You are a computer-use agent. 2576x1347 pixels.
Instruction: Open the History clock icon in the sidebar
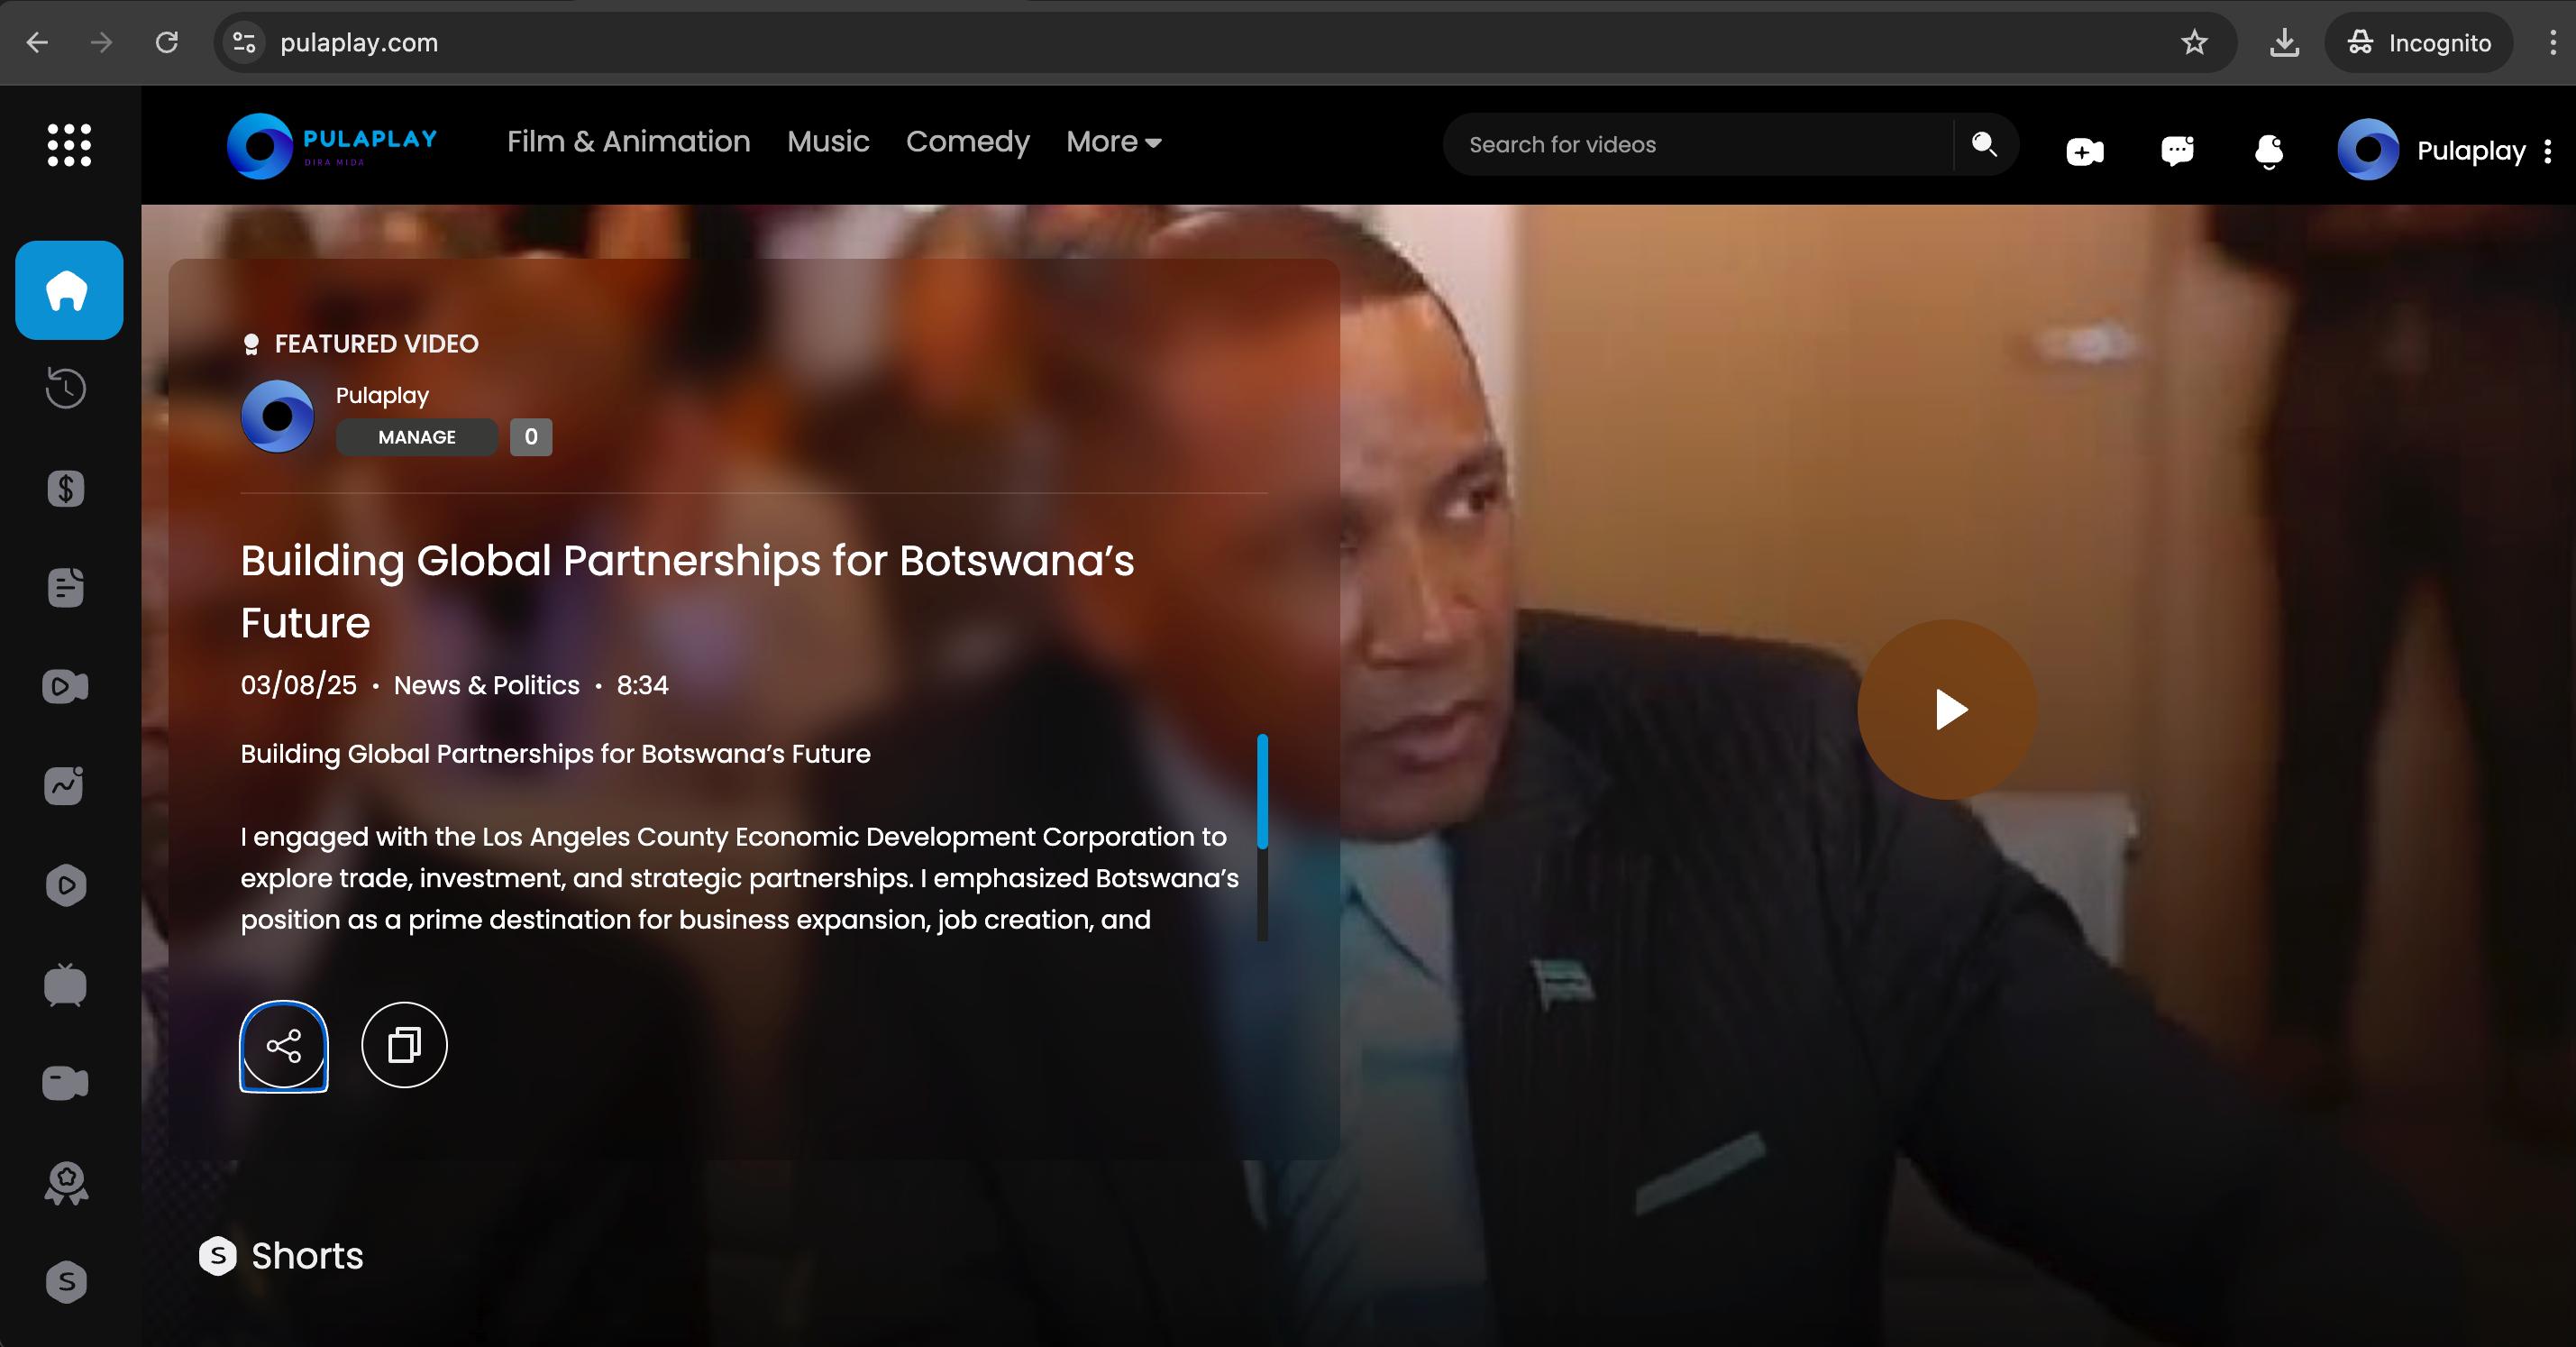[x=66, y=388]
